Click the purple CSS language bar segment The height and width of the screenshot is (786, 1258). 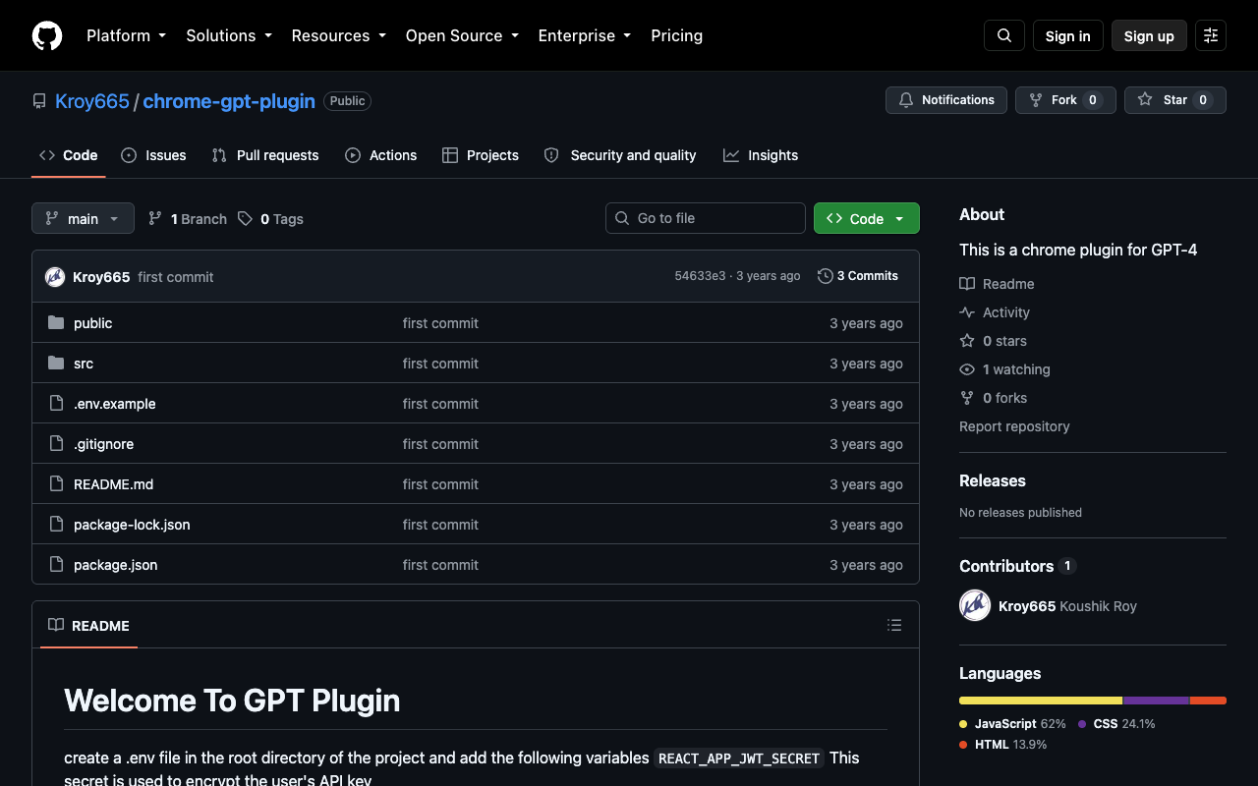coord(1157,701)
